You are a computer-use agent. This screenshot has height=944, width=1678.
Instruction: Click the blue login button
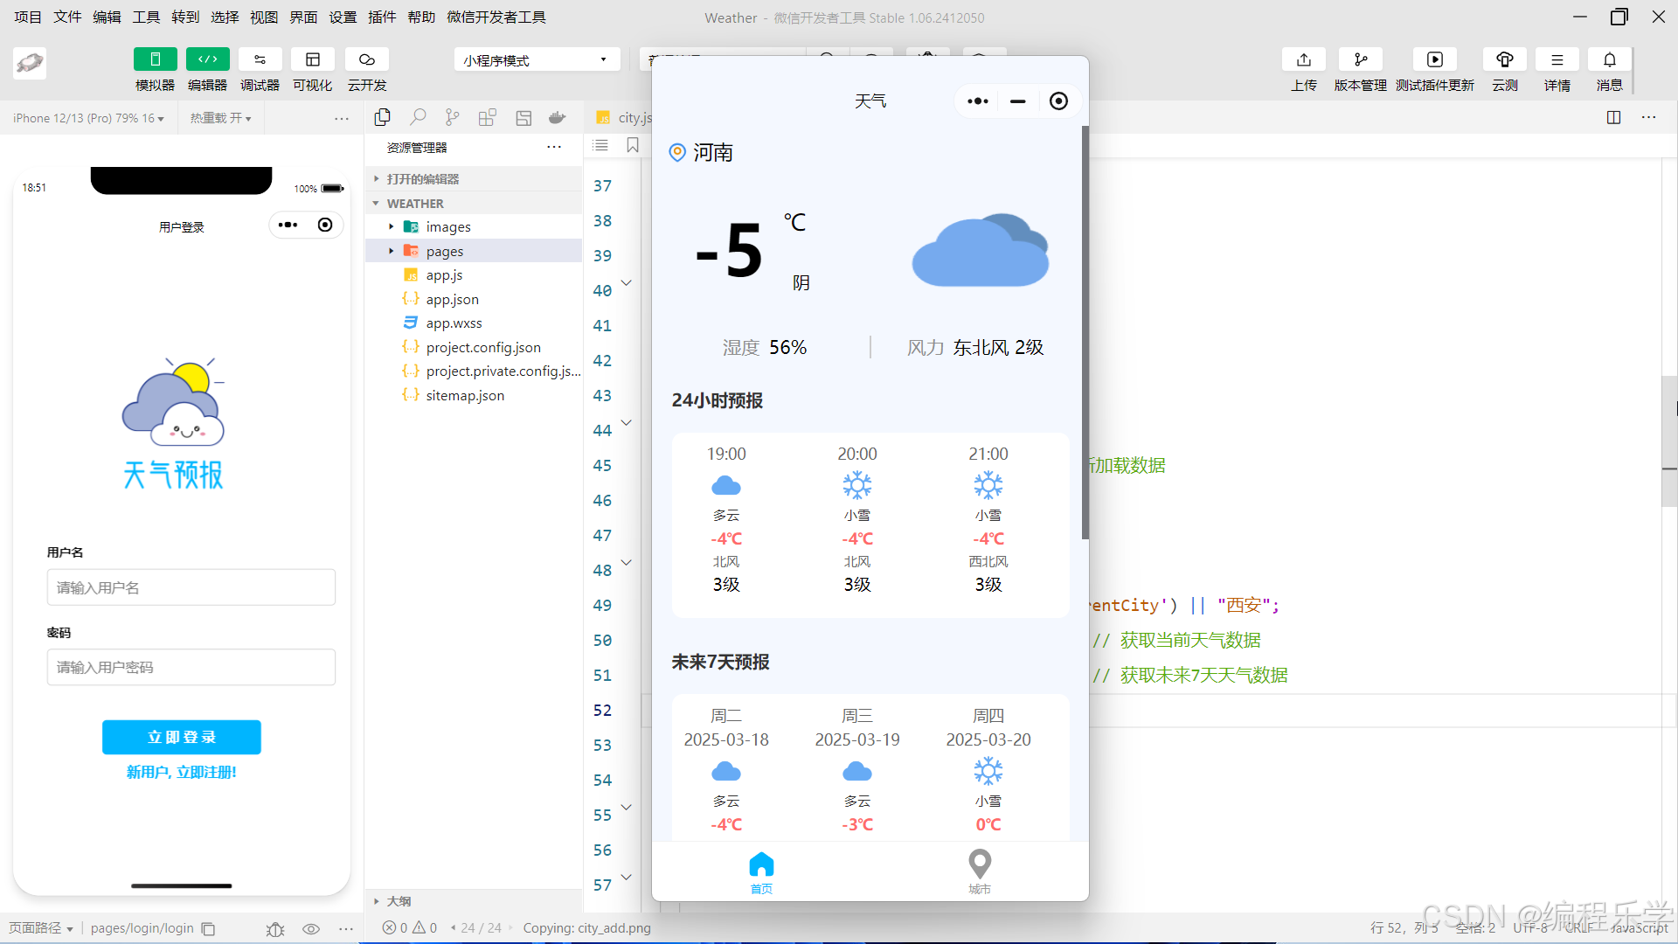pyautogui.click(x=181, y=737)
